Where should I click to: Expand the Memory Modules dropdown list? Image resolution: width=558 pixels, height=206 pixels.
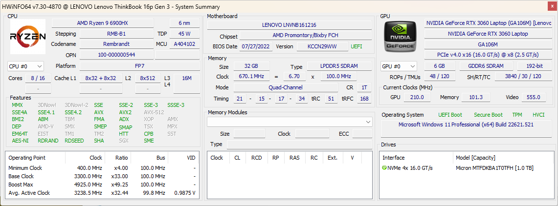[x=290, y=122]
